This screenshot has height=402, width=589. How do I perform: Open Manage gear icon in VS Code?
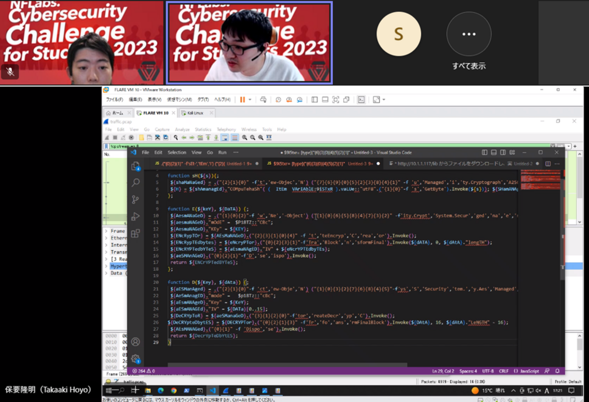pyautogui.click(x=136, y=358)
